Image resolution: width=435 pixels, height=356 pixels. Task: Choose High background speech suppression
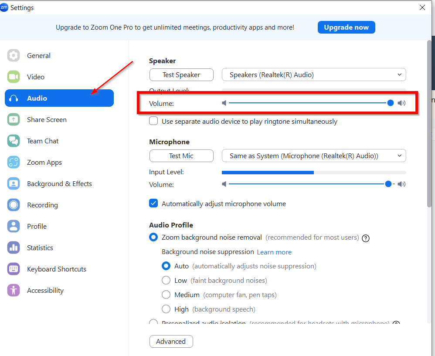166,309
